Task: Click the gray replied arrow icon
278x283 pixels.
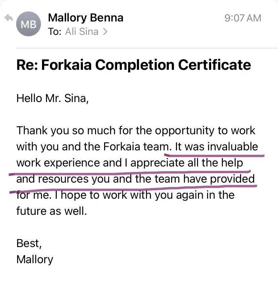Action: coord(8,18)
